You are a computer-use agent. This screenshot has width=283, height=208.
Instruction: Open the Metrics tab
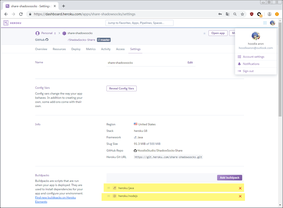click(x=91, y=49)
